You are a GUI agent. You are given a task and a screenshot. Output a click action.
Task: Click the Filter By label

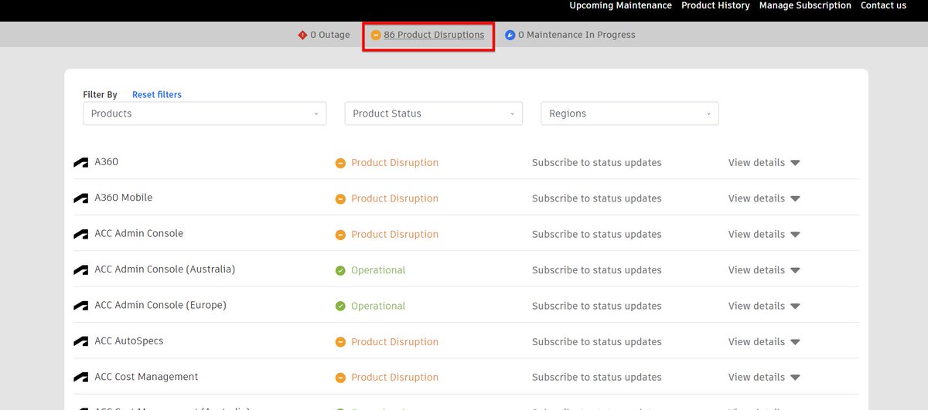[100, 95]
